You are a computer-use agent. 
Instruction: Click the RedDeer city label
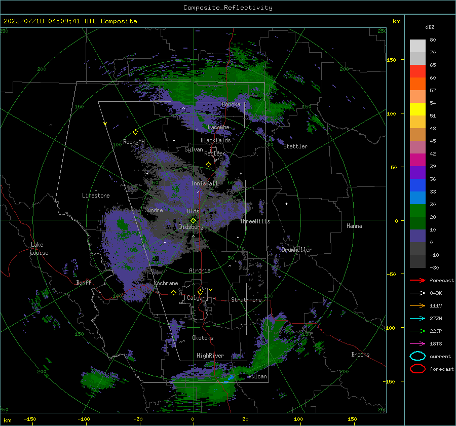(215, 153)
